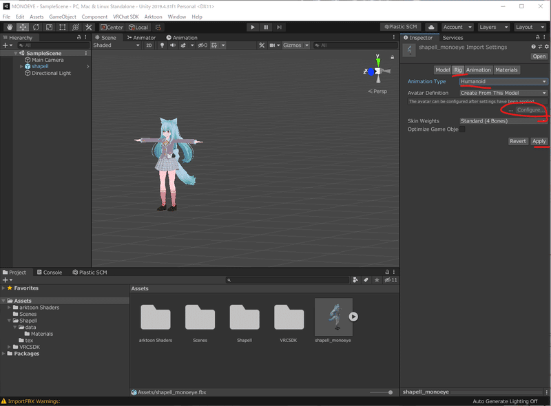The image size is (551, 406).
Task: Switch to the Animator tab
Action: pyautogui.click(x=141, y=38)
